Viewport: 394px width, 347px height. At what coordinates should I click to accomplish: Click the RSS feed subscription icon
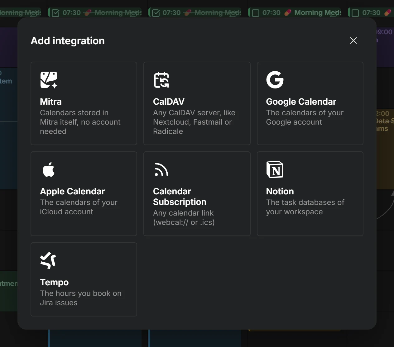click(161, 170)
